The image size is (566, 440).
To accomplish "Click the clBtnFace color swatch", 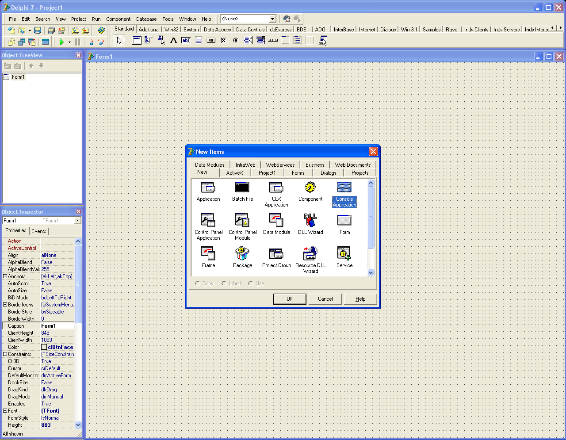I will (x=44, y=347).
